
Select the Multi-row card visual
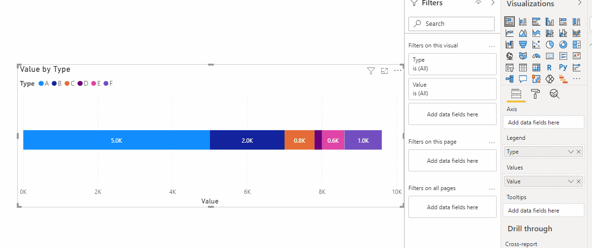pyautogui.click(x=563, y=56)
